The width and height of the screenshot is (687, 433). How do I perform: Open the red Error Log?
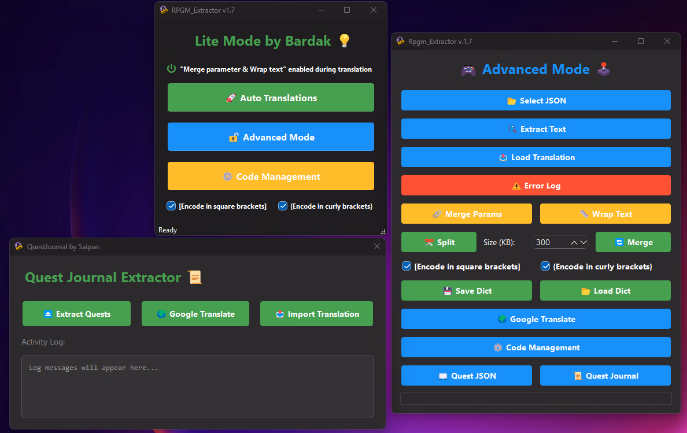coord(535,186)
